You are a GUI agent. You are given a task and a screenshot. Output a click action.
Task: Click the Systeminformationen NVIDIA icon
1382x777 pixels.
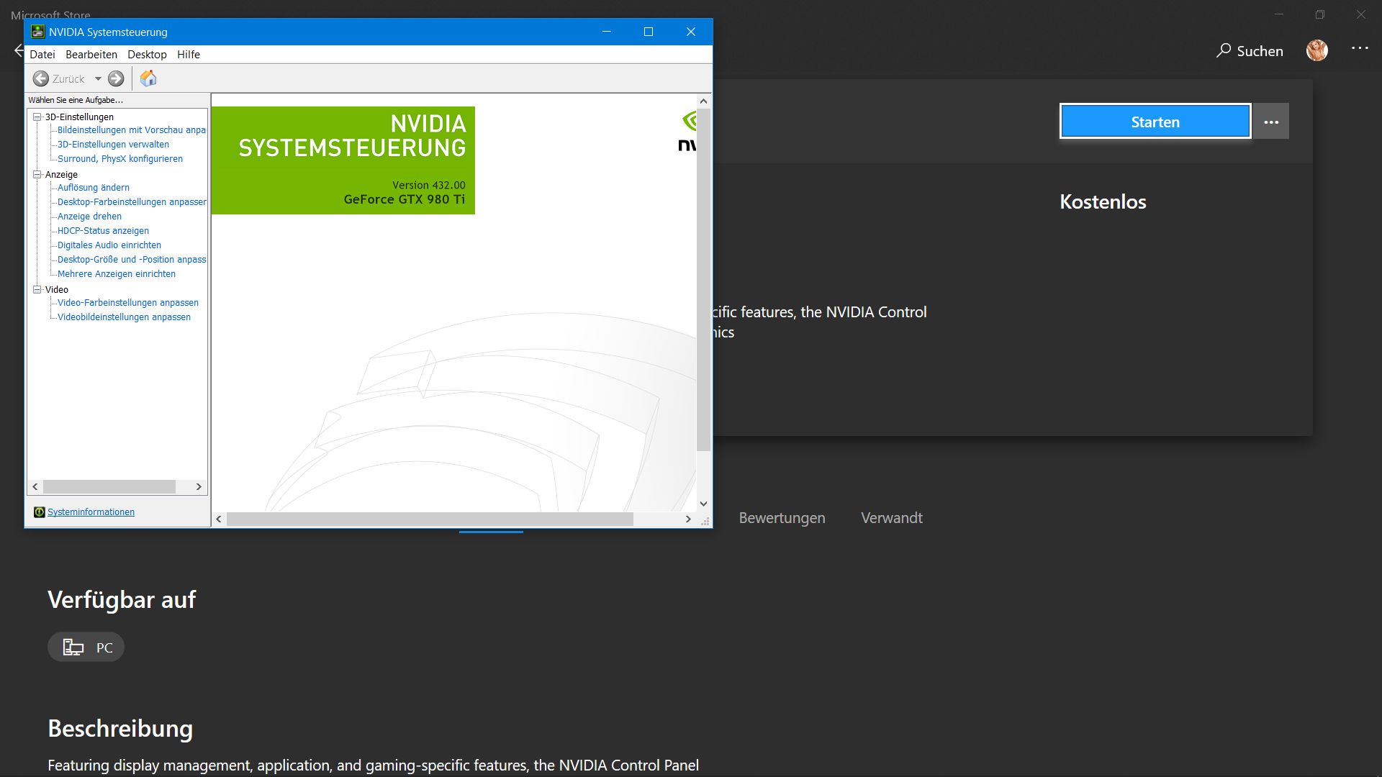coord(39,512)
